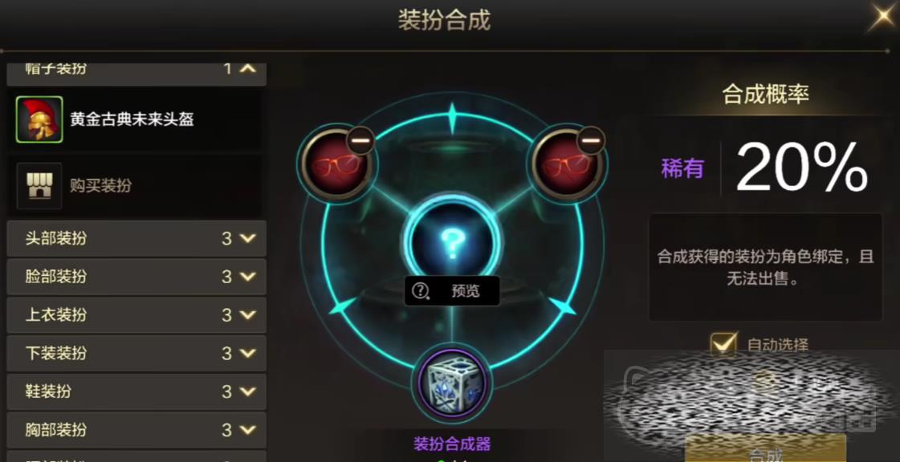Remove the left red glasses with minus button
Image resolution: width=900 pixels, height=462 pixels.
tap(360, 140)
